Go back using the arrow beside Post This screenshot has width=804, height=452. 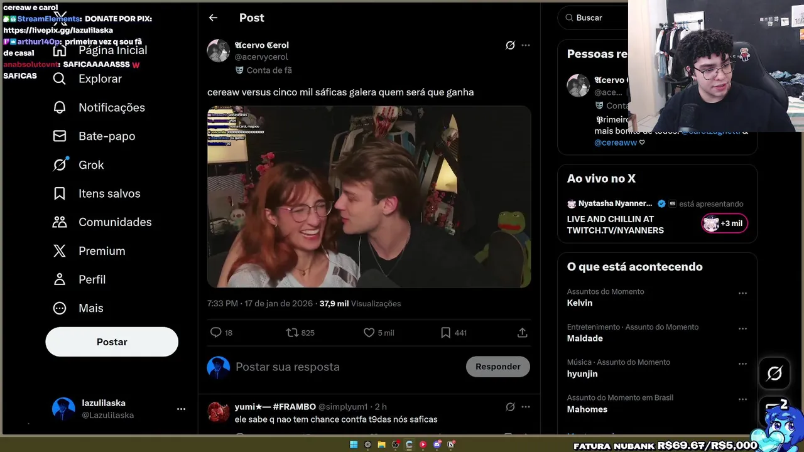pos(213,18)
